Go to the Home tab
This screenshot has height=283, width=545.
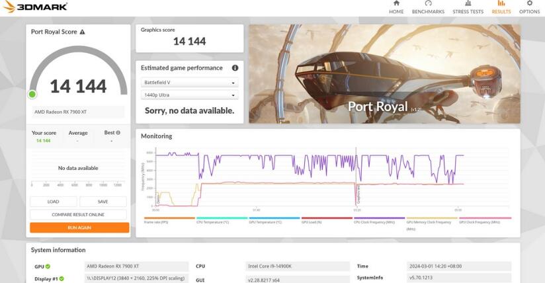coord(396,7)
